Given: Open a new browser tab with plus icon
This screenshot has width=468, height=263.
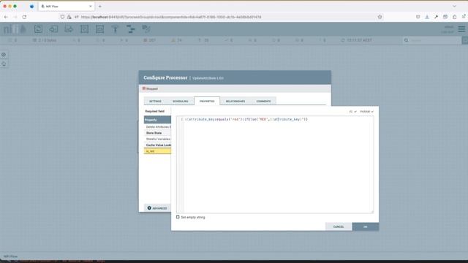Looking at the screenshot, I should (100, 7).
